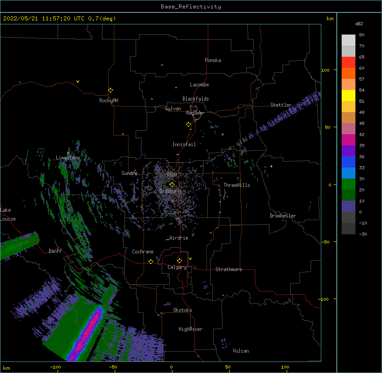The height and width of the screenshot is (373, 382).
Task: Click the Sylvan town label
Action: click(x=173, y=109)
